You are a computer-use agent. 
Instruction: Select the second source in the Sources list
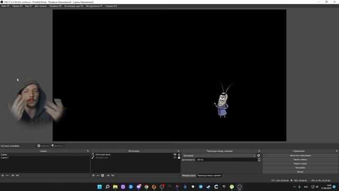pos(136,158)
